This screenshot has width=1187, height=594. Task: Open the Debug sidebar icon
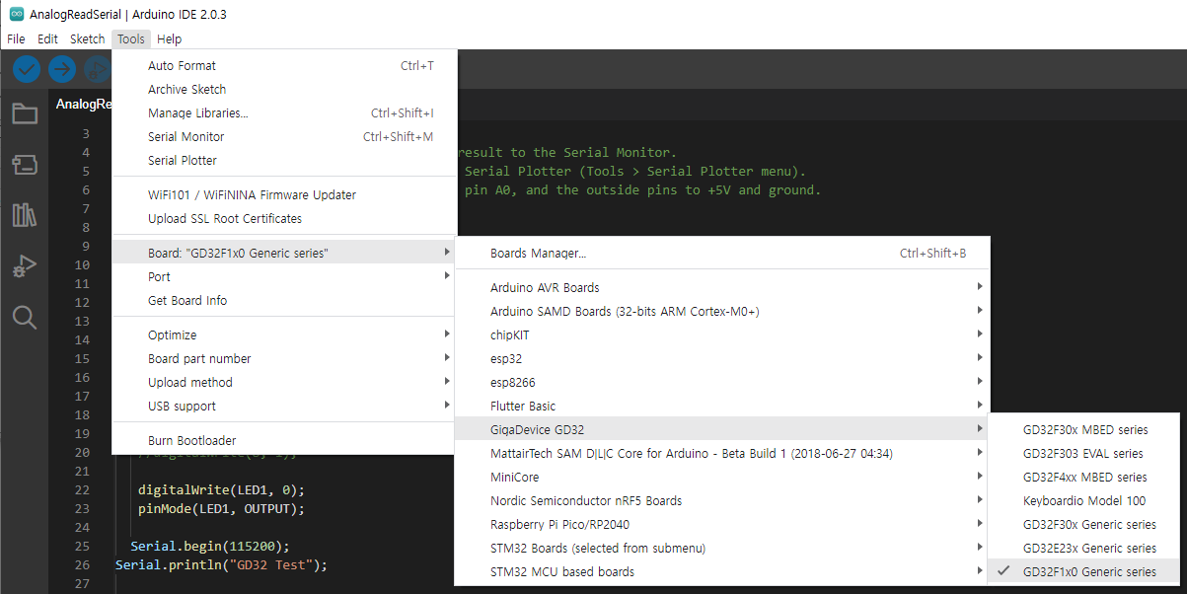(25, 265)
